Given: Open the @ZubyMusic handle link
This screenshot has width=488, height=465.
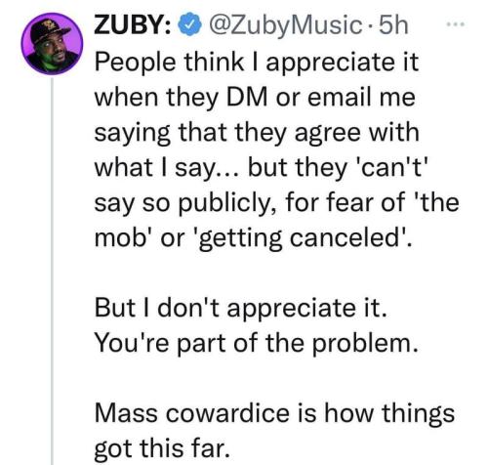Looking at the screenshot, I should point(285,26).
